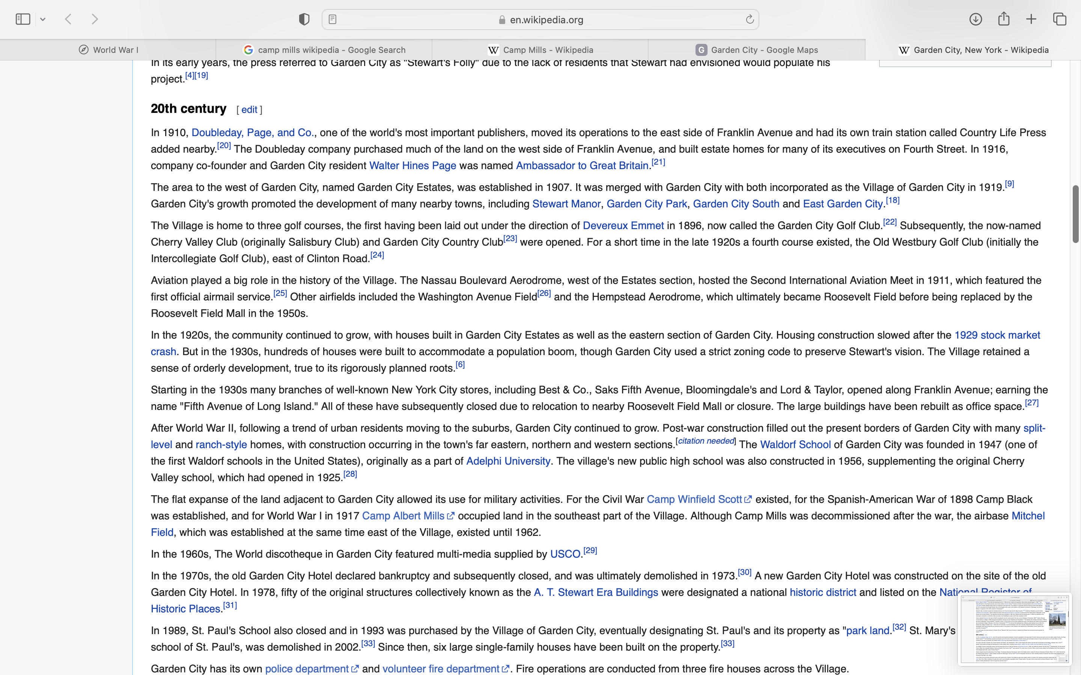
Task: Open the downloads icon
Action: [976, 19]
